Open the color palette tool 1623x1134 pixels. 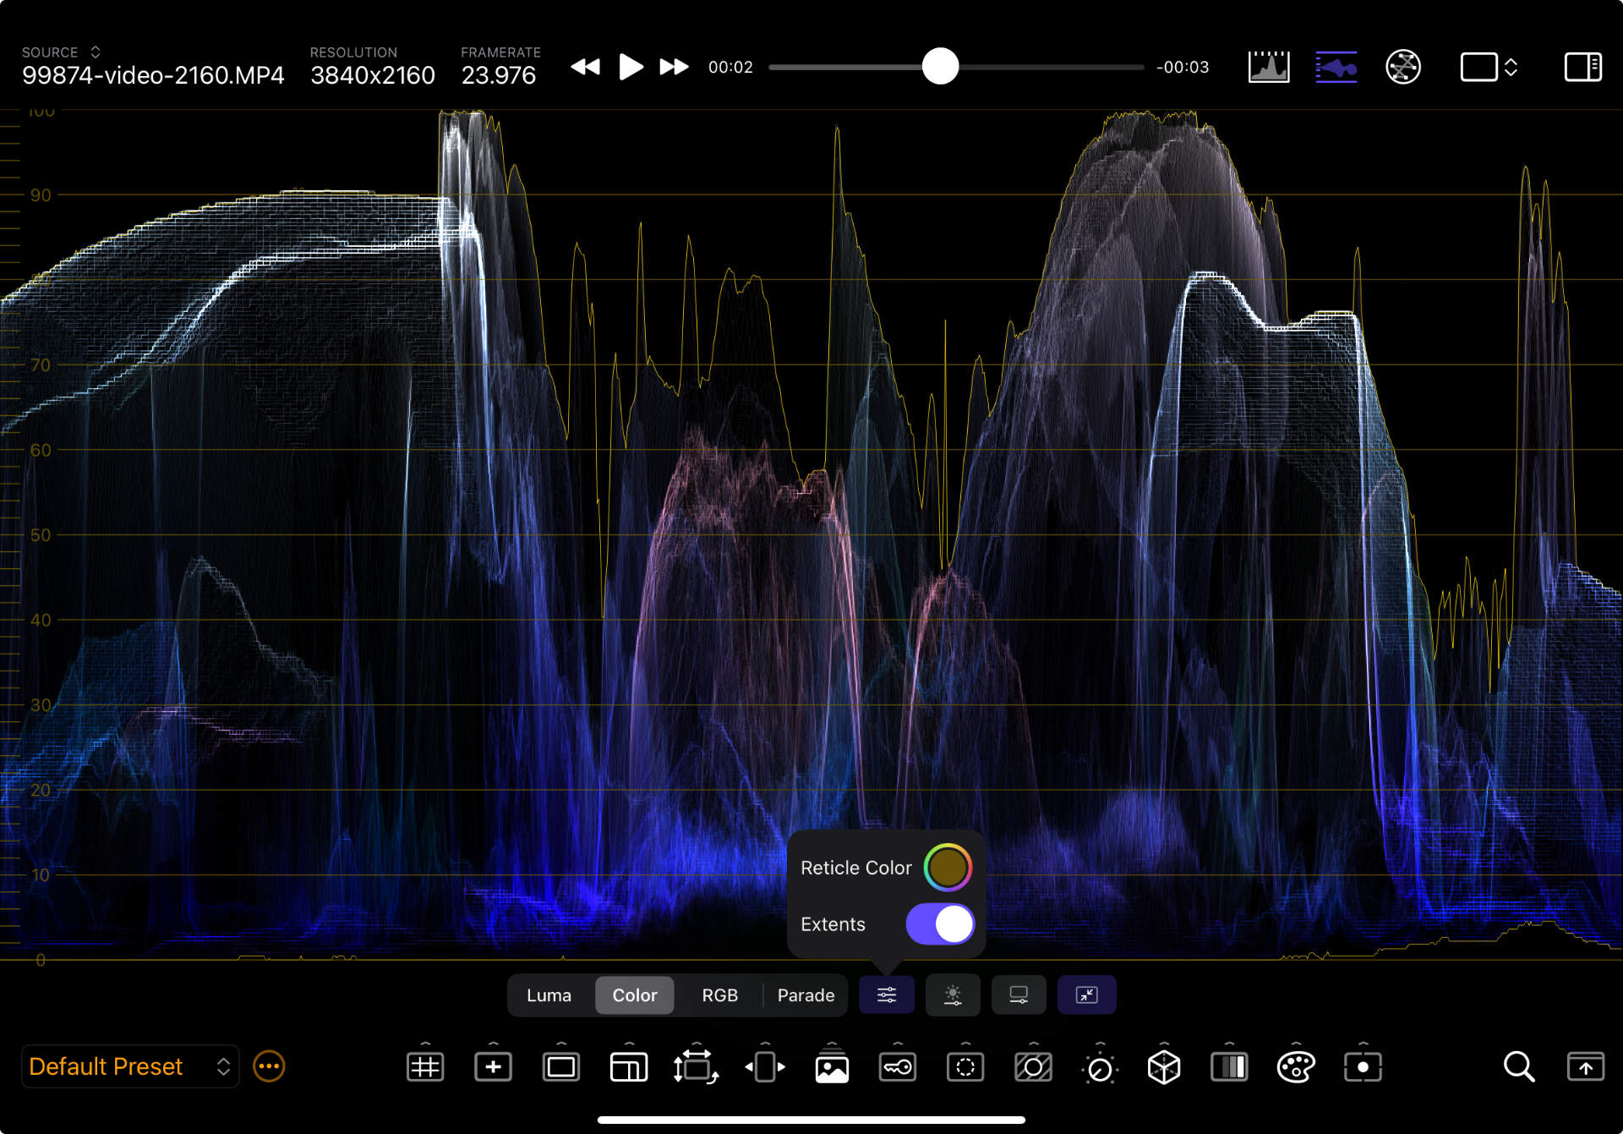click(x=1295, y=1067)
